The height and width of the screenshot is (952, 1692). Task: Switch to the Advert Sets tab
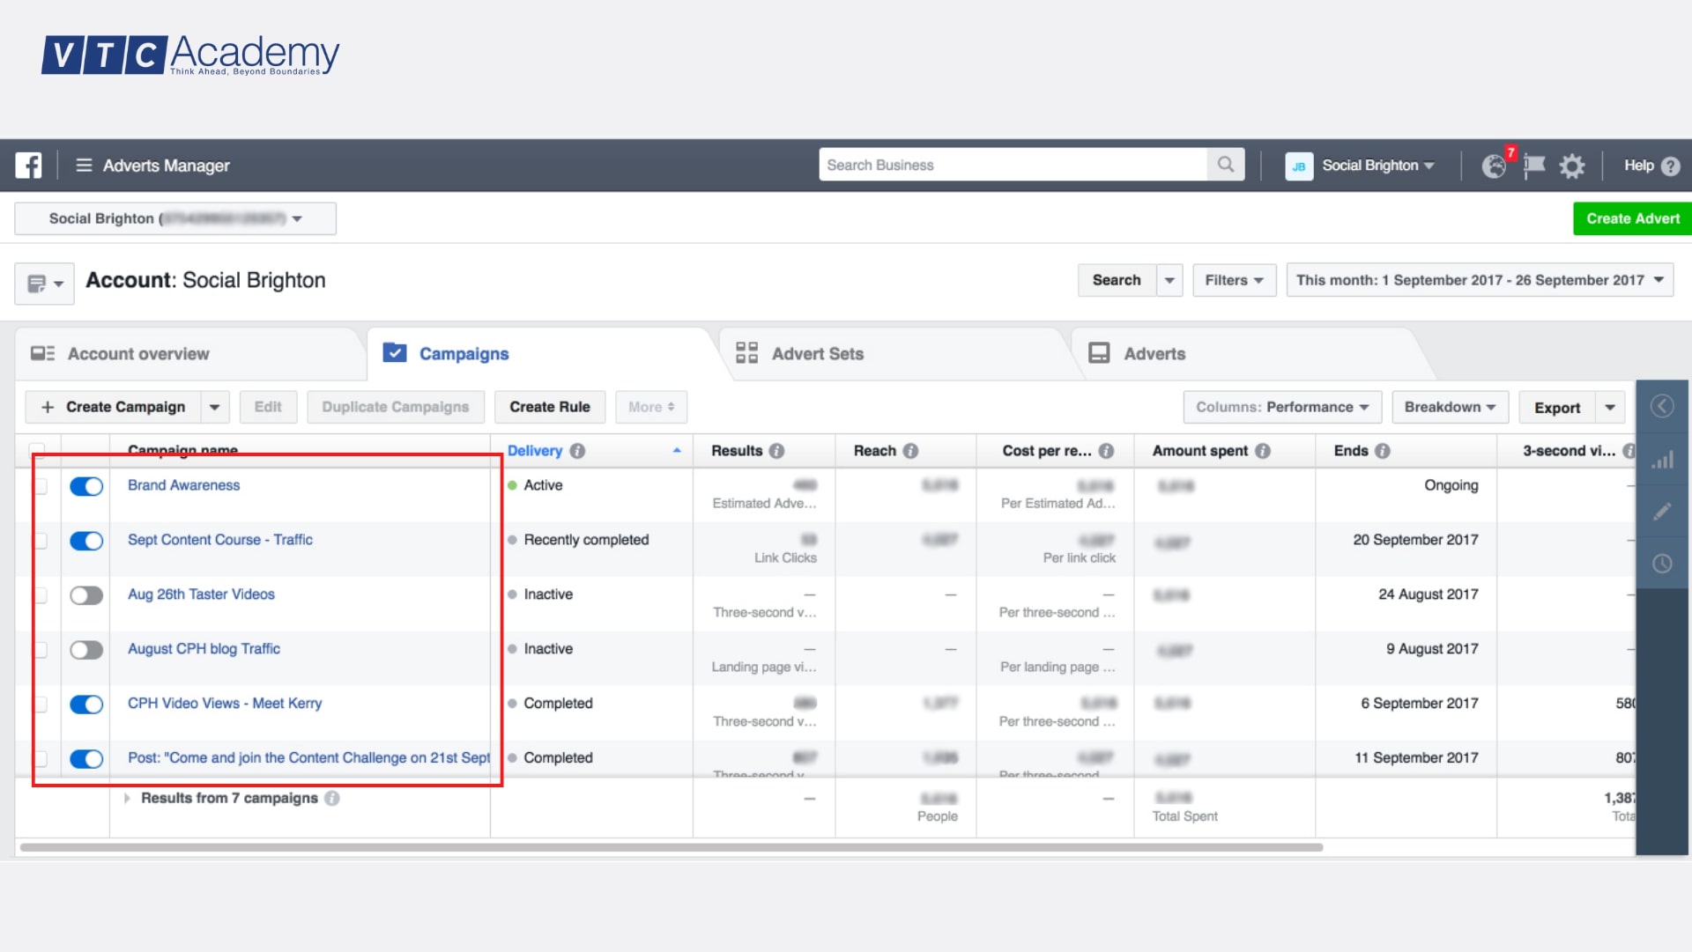tap(817, 354)
